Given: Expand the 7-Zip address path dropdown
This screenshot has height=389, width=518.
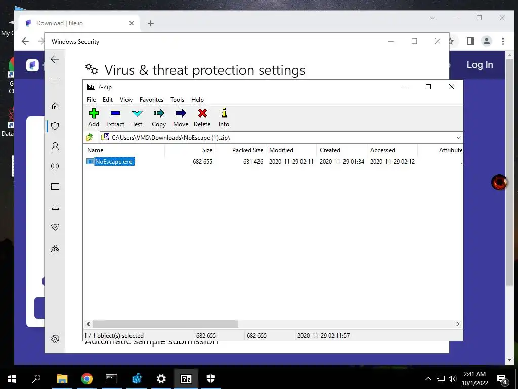Looking at the screenshot, I should point(458,138).
